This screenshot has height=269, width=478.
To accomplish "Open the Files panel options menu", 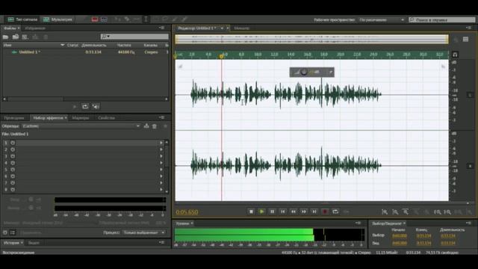I will pyautogui.click(x=161, y=28).
